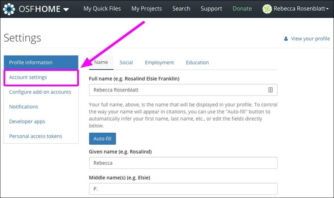Click the full name help paragraph
Screen dimensions: 334x198
(x=183, y=115)
